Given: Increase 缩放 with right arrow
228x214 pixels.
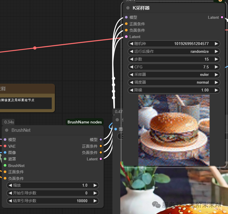Looking at the screenshot, I should (95, 185).
